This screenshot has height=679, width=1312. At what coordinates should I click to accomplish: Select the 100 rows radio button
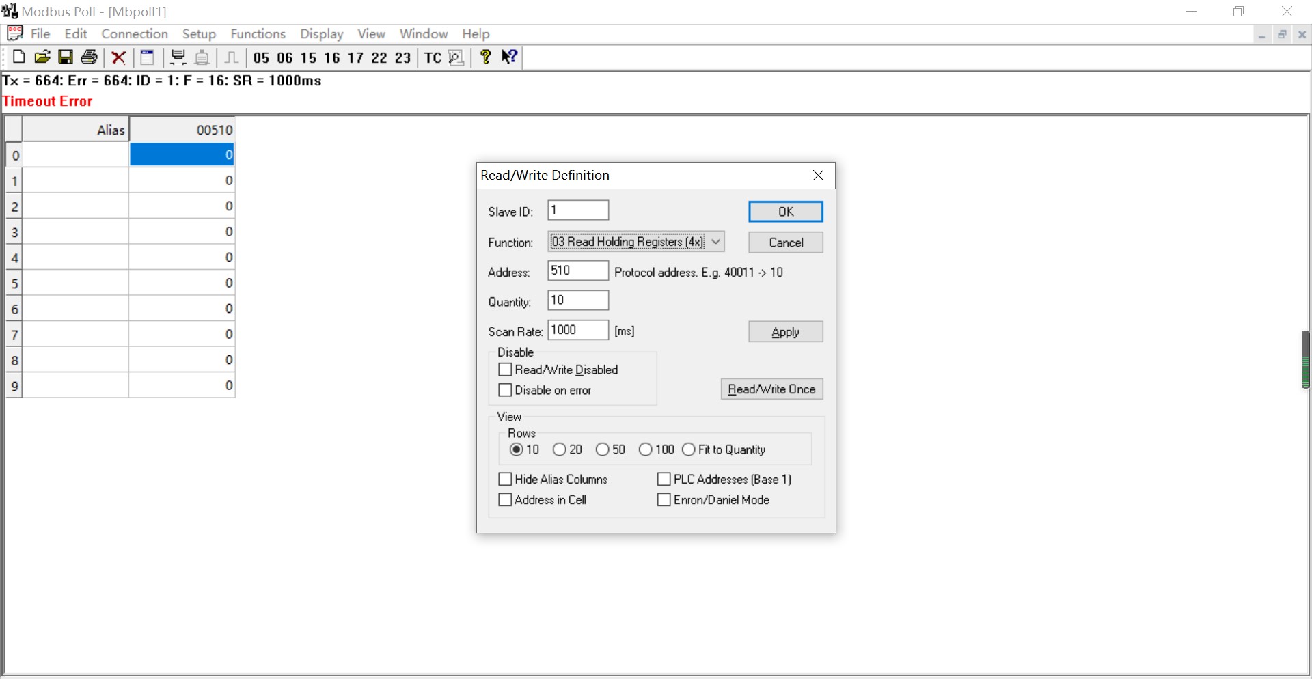click(646, 449)
